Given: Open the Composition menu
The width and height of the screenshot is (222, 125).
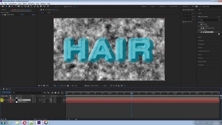Looking at the screenshot, I should point(12,4).
